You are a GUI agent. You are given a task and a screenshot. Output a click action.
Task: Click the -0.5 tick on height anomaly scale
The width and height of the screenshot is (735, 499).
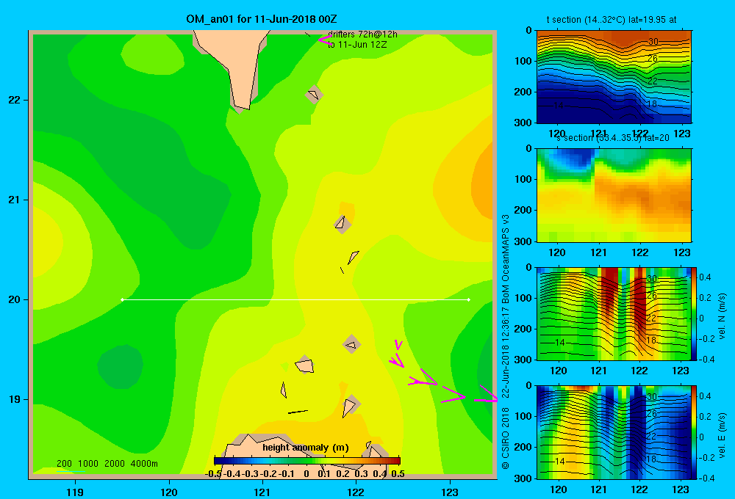(x=213, y=474)
